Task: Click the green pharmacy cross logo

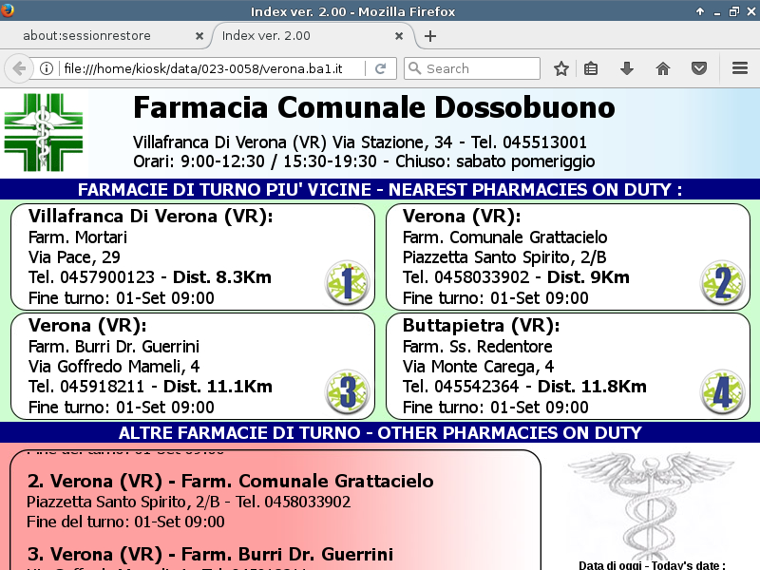Action: [44, 132]
